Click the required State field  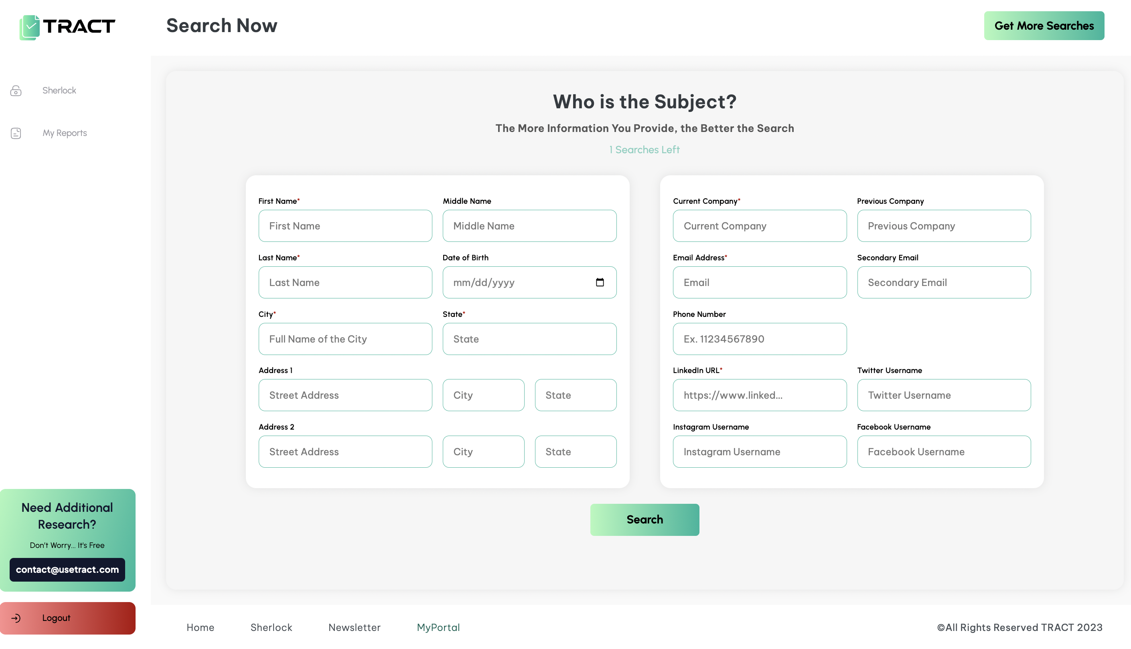(529, 339)
